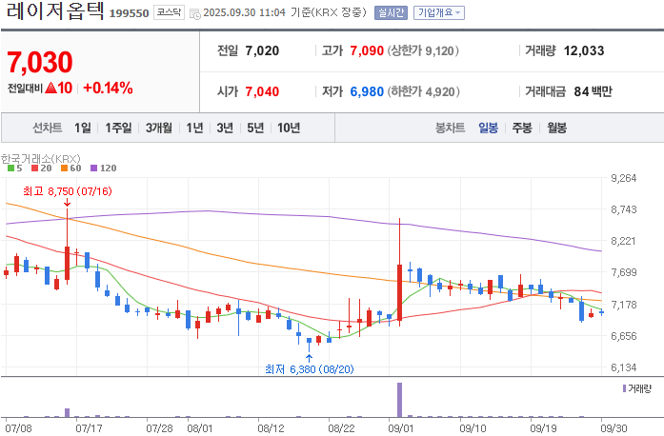
Task: Click the green 5-day moving average swatch
Action: point(11,168)
